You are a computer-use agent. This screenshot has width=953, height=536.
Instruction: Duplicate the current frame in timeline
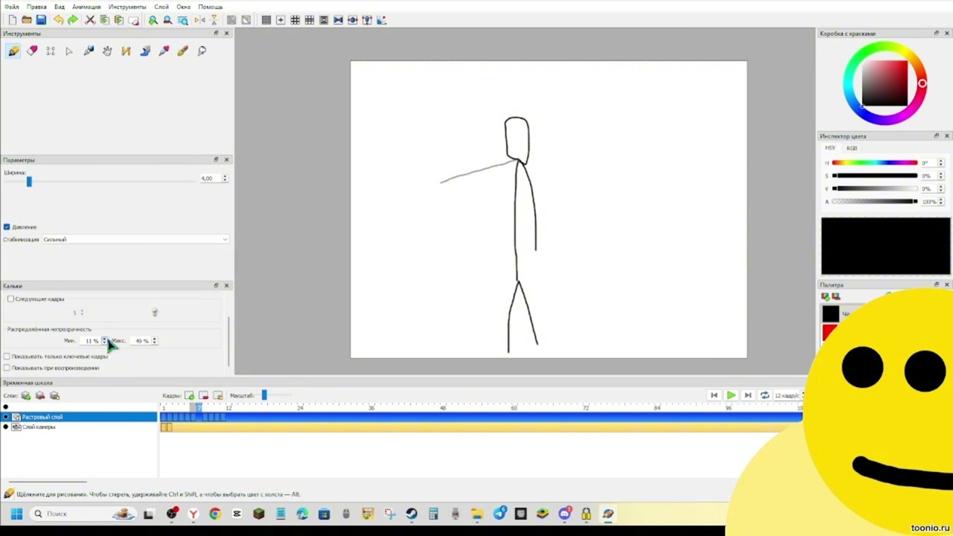point(217,395)
